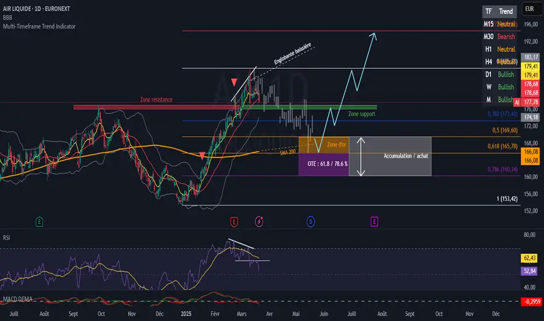Select the 'Accumulation / achat' annotation

click(x=406, y=156)
